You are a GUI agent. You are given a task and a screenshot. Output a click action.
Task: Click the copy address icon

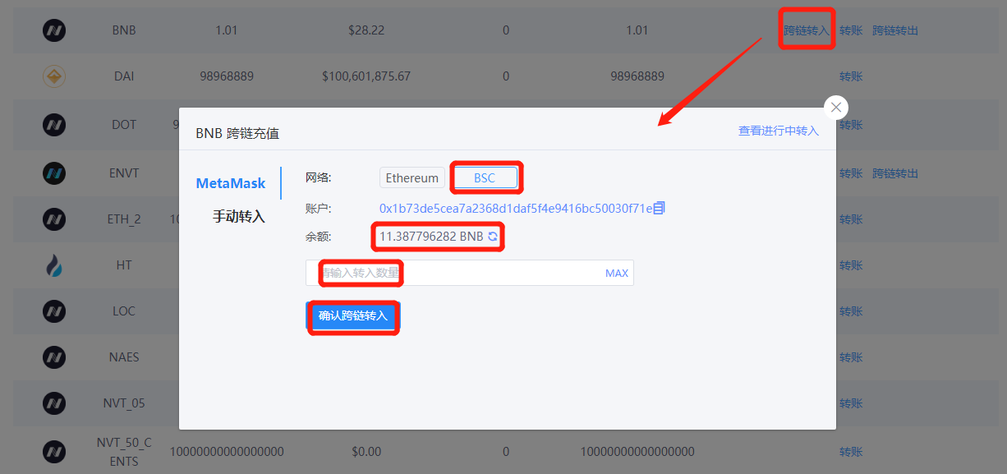click(659, 209)
